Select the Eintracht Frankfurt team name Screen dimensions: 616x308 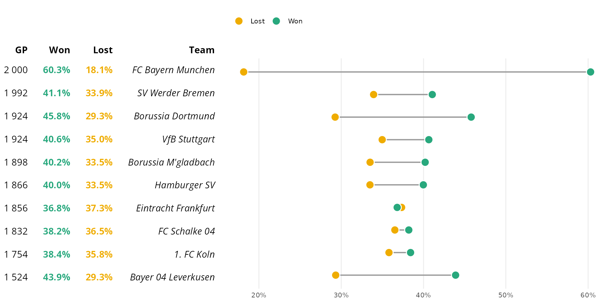175,208
